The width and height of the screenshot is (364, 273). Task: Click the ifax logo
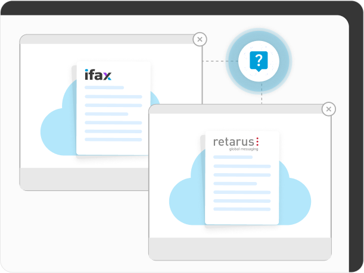98,75
